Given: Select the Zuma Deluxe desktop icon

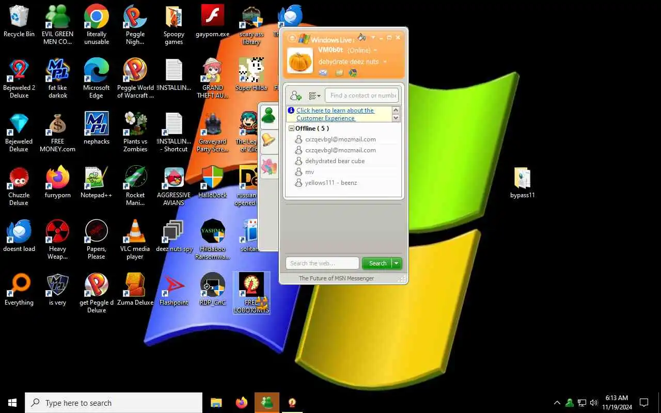Looking at the screenshot, I should point(135,289).
